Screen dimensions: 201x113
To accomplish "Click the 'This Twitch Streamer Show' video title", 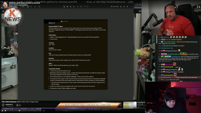I will (20, 102).
